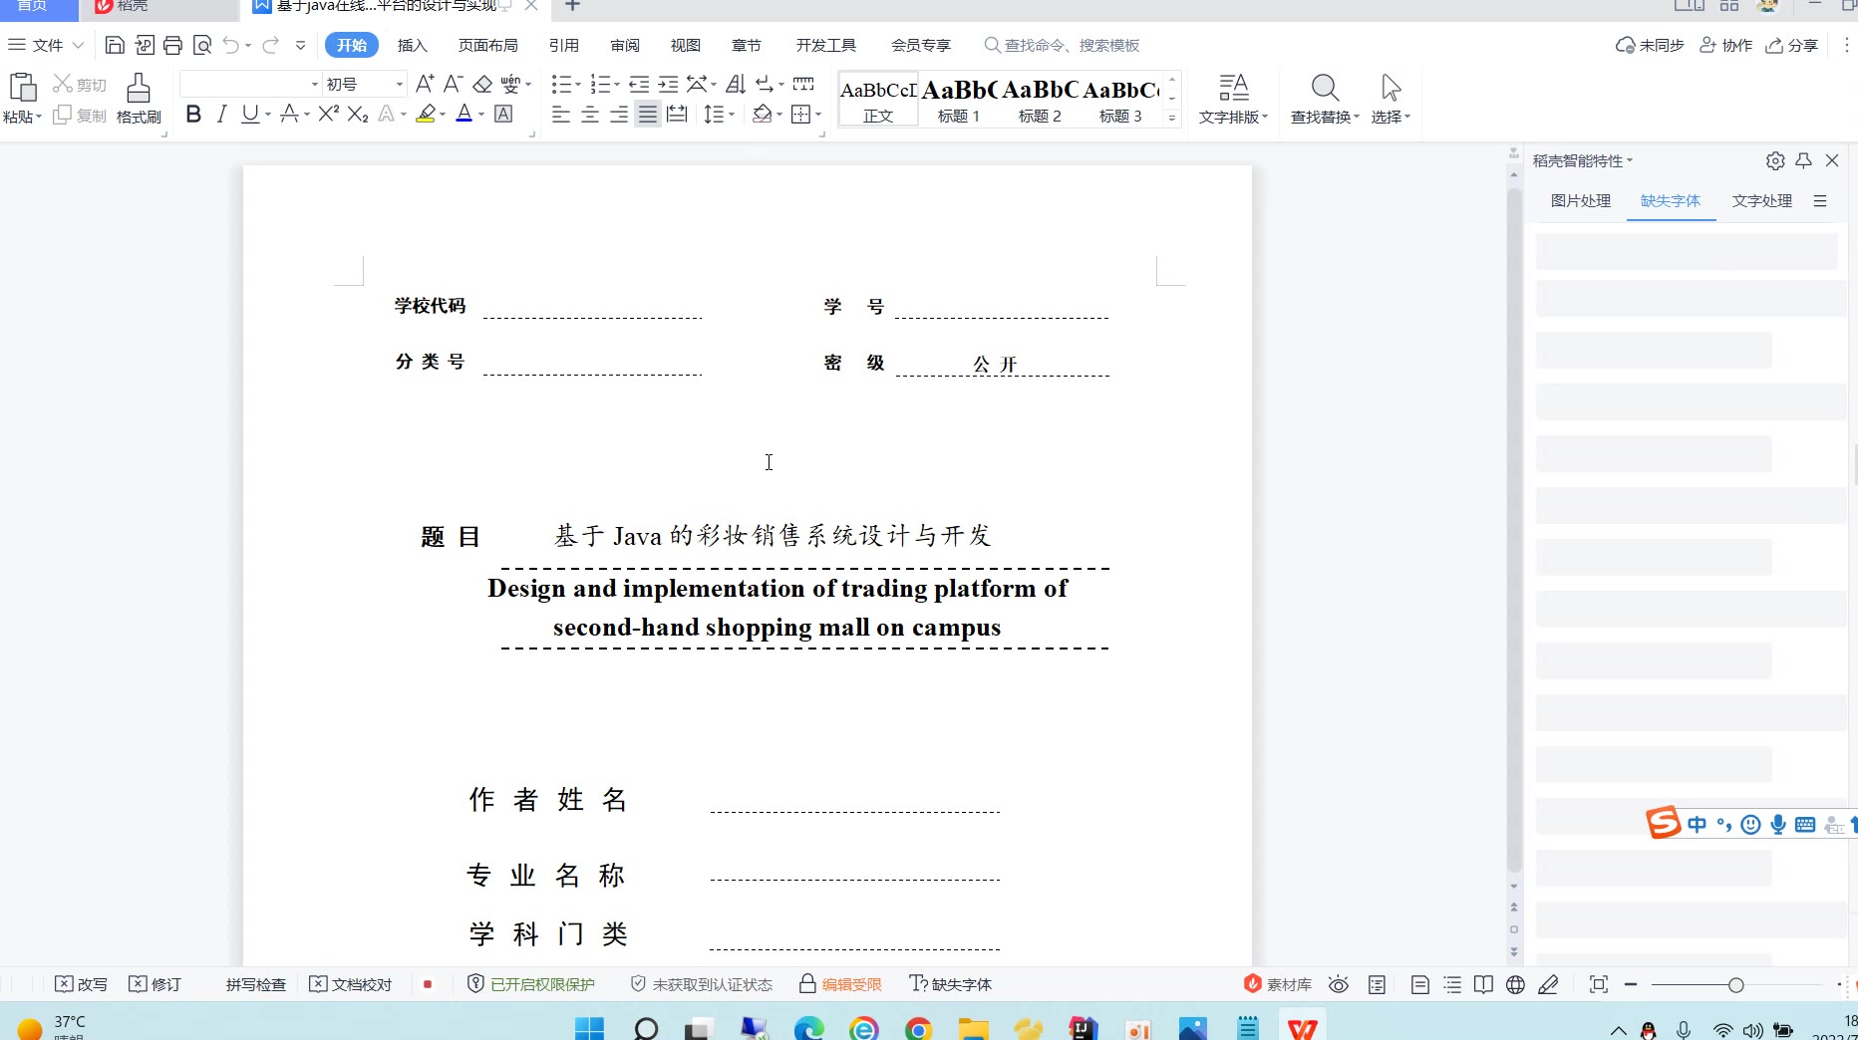The width and height of the screenshot is (1858, 1040).
Task: Expand the font name combo box
Action: (314, 84)
